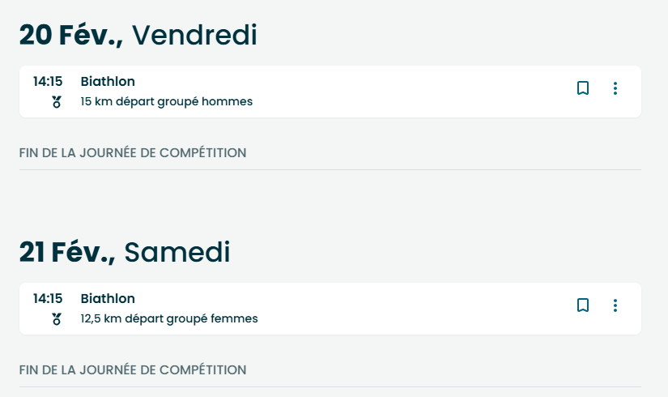Click the bold "21 Fév." date heading
This screenshot has width=668, height=397.
(x=67, y=253)
